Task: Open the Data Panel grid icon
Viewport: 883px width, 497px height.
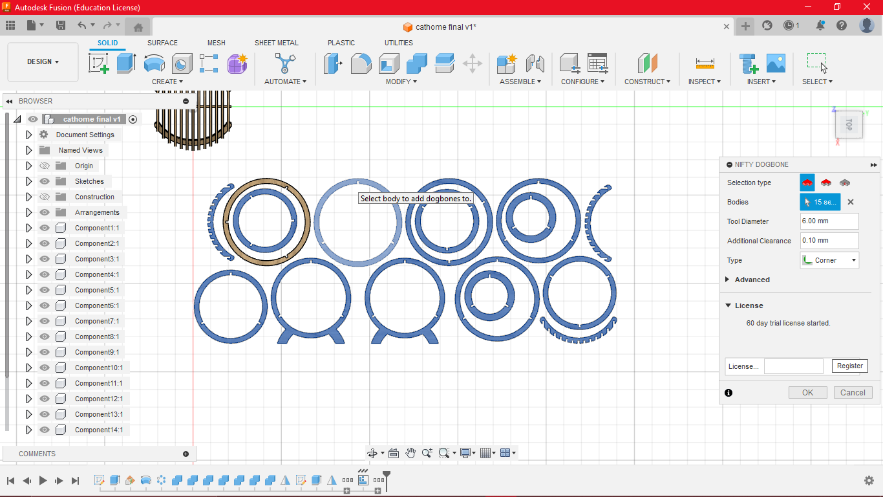Action: tap(10, 25)
